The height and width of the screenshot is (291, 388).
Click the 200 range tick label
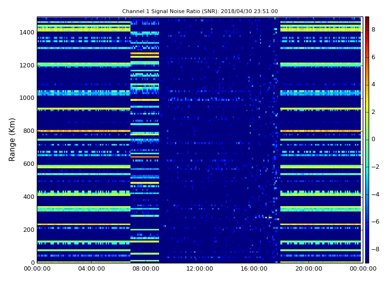point(29,229)
